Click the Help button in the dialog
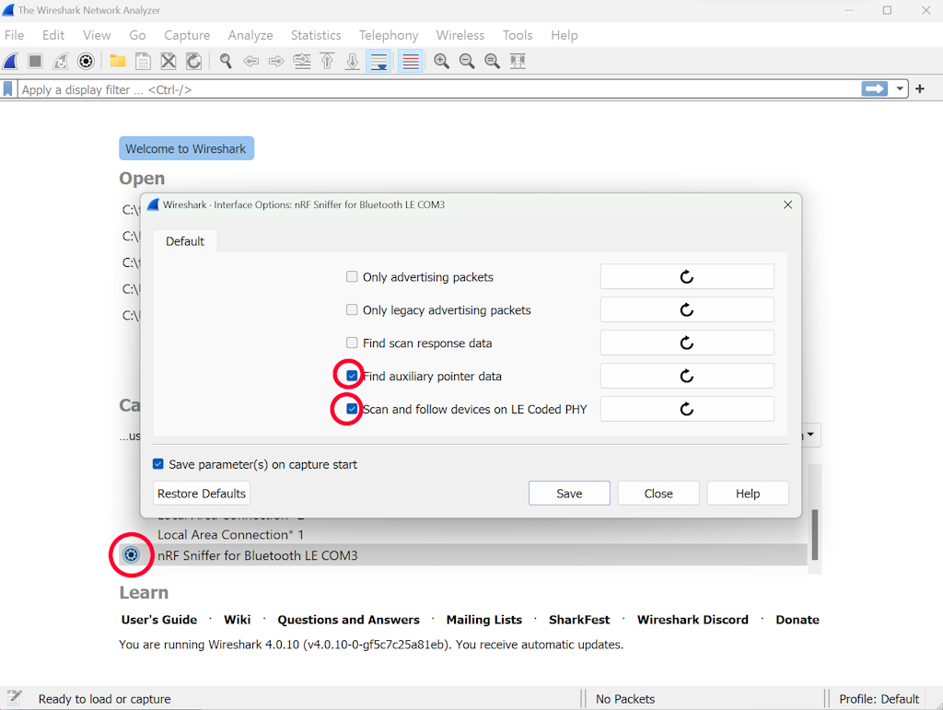 748,493
